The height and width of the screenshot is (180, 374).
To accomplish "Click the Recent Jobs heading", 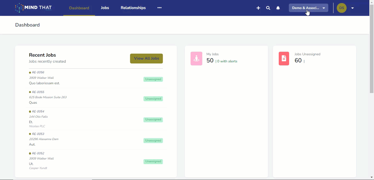I will point(42,55).
